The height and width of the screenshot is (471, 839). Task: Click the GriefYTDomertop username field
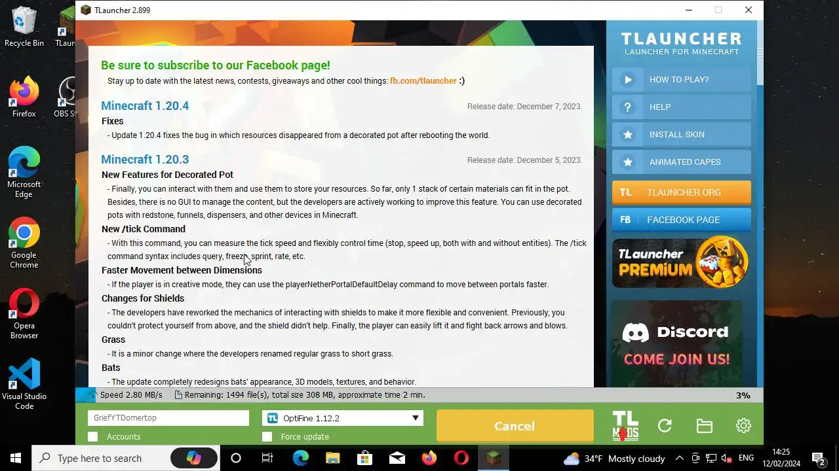(x=168, y=418)
